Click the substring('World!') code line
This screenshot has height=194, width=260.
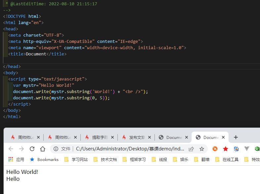(80, 92)
